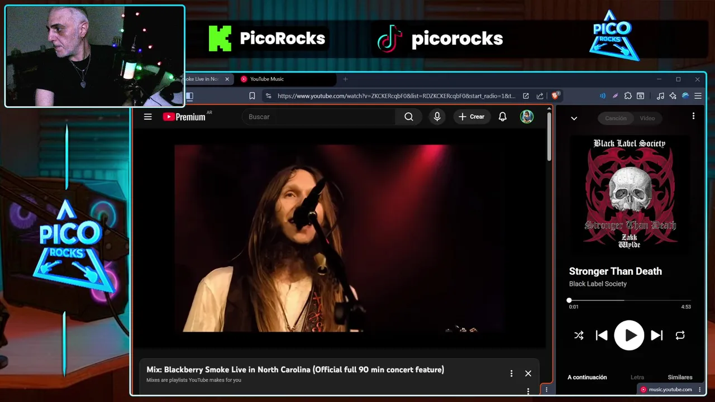
Task: Open the A continuación tab
Action: 587,377
